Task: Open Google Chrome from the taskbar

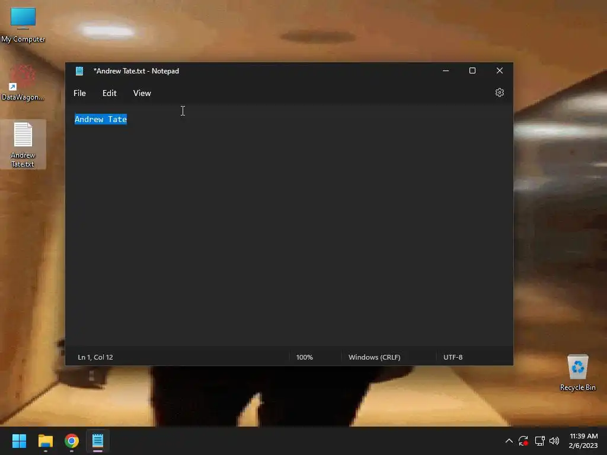Action: [72, 441]
